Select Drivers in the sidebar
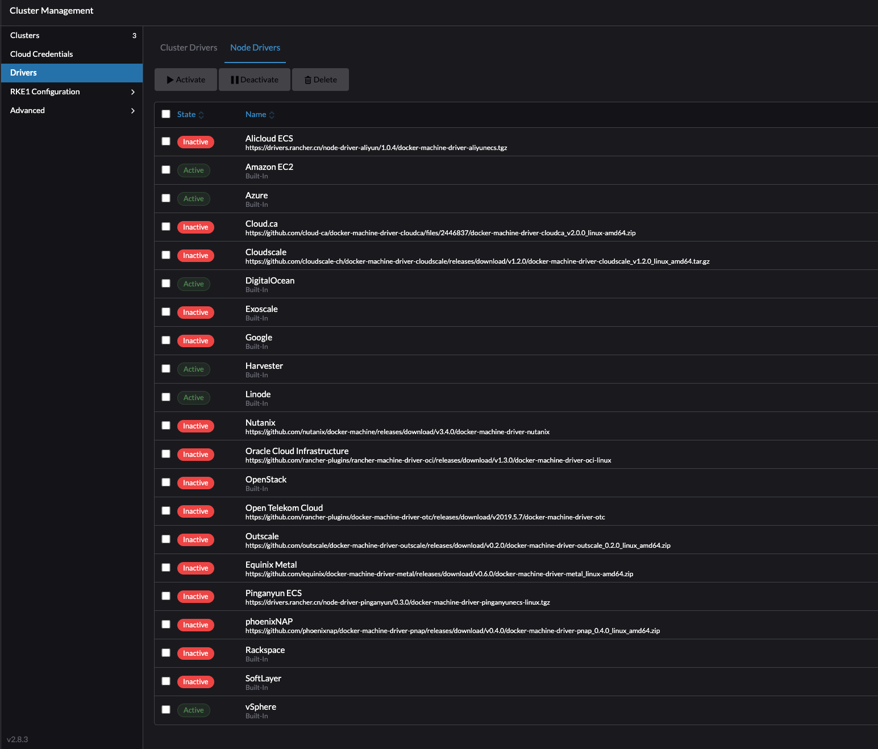 click(72, 73)
